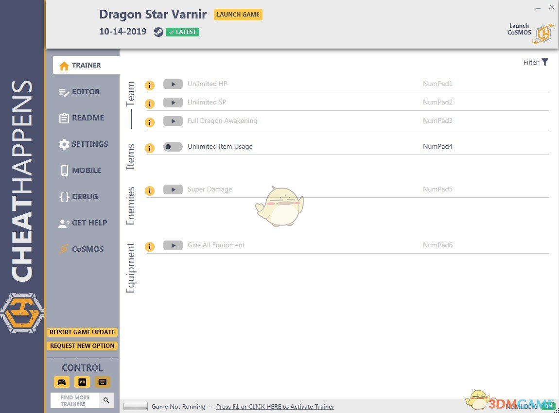The image size is (559, 413).
Task: Select the VR control icon
Action: [x=82, y=382]
